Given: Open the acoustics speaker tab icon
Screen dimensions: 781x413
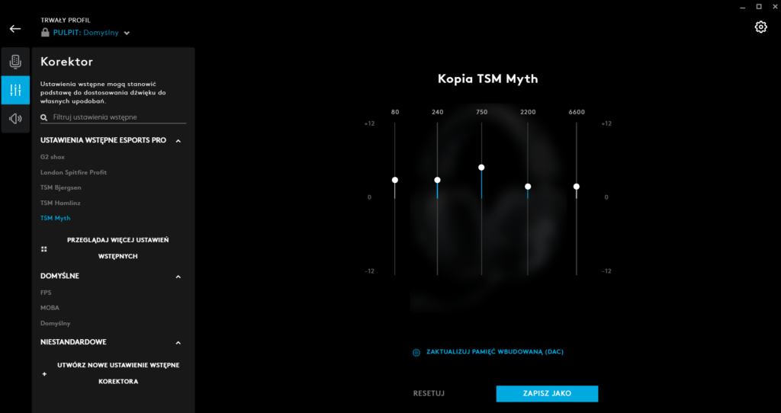Looking at the screenshot, I should (15, 118).
